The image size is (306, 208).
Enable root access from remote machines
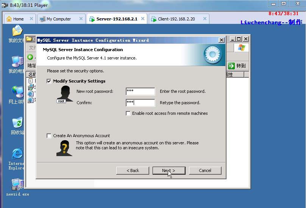pyautogui.click(x=128, y=114)
